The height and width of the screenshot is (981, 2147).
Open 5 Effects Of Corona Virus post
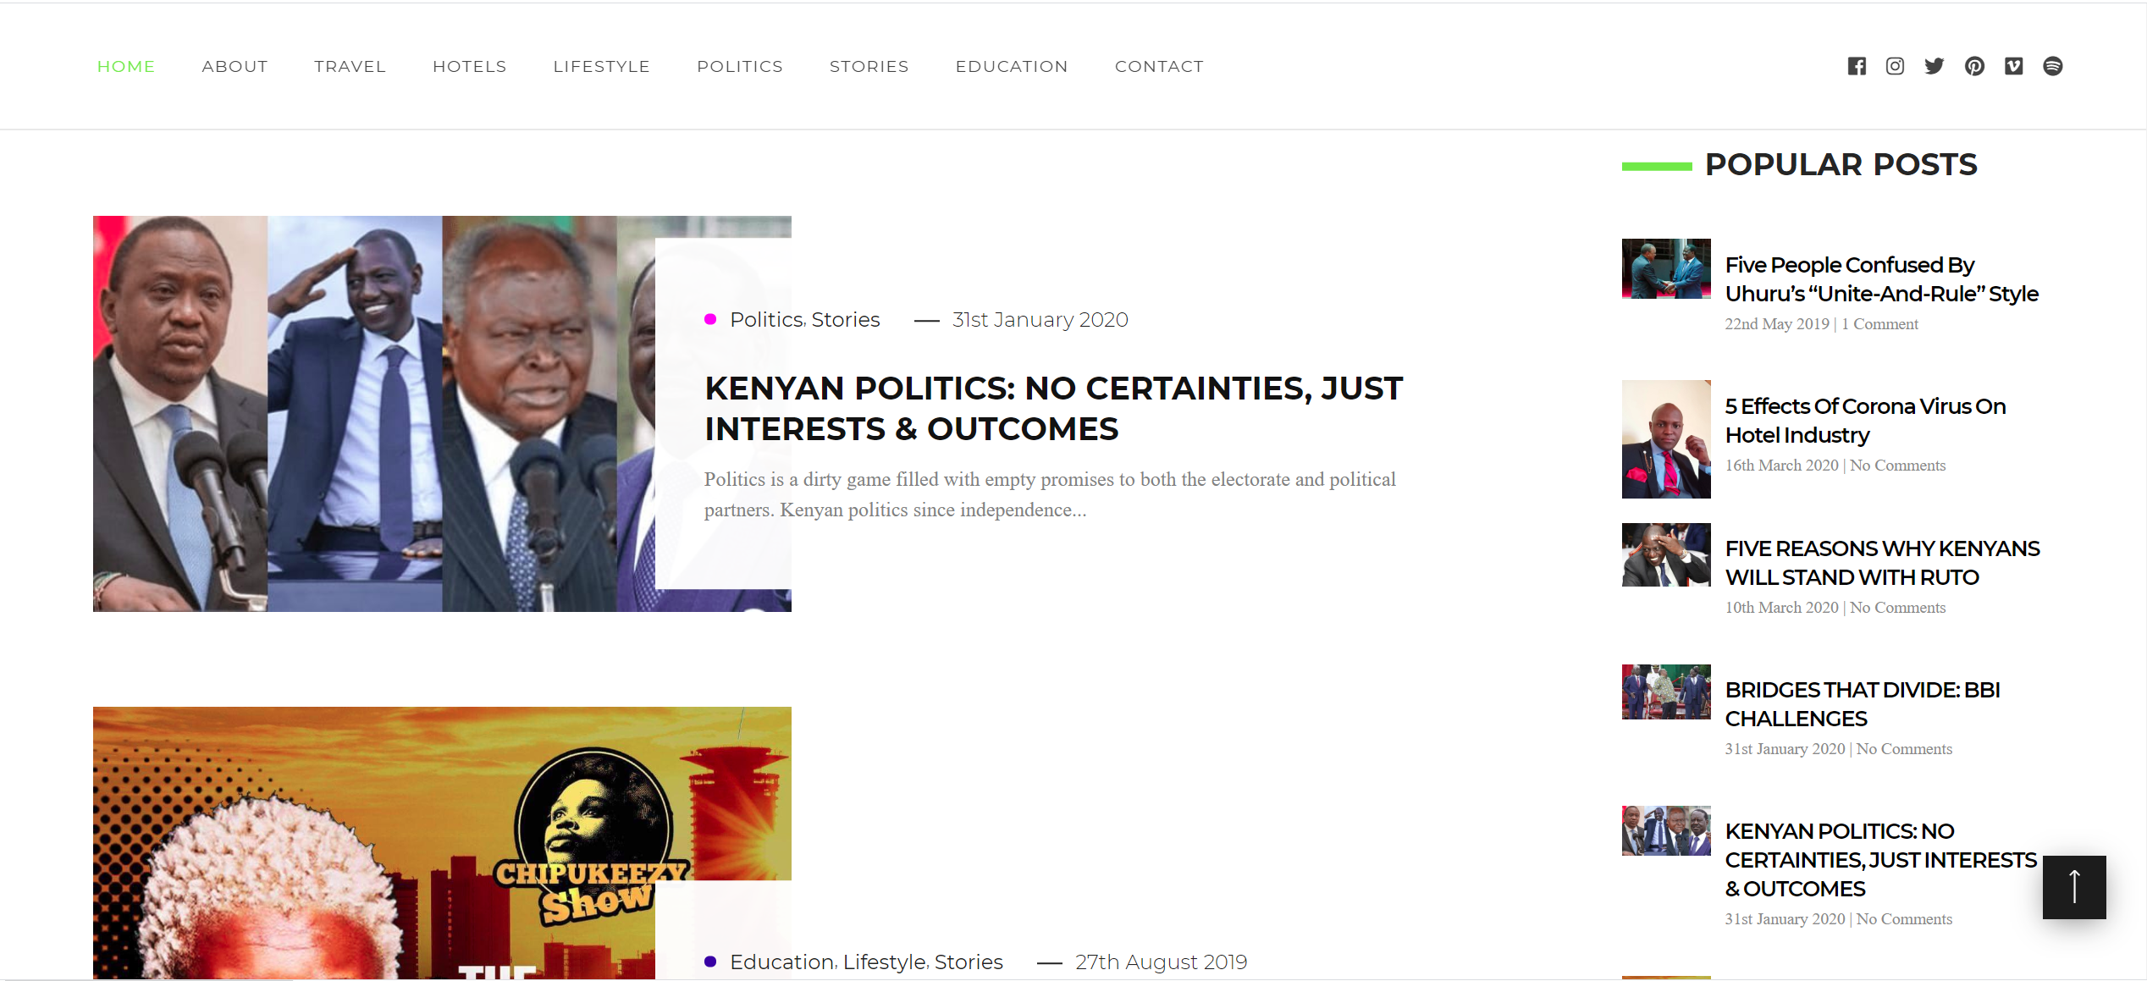(x=1866, y=421)
